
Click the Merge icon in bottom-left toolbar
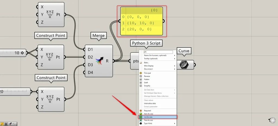coord(10,124)
